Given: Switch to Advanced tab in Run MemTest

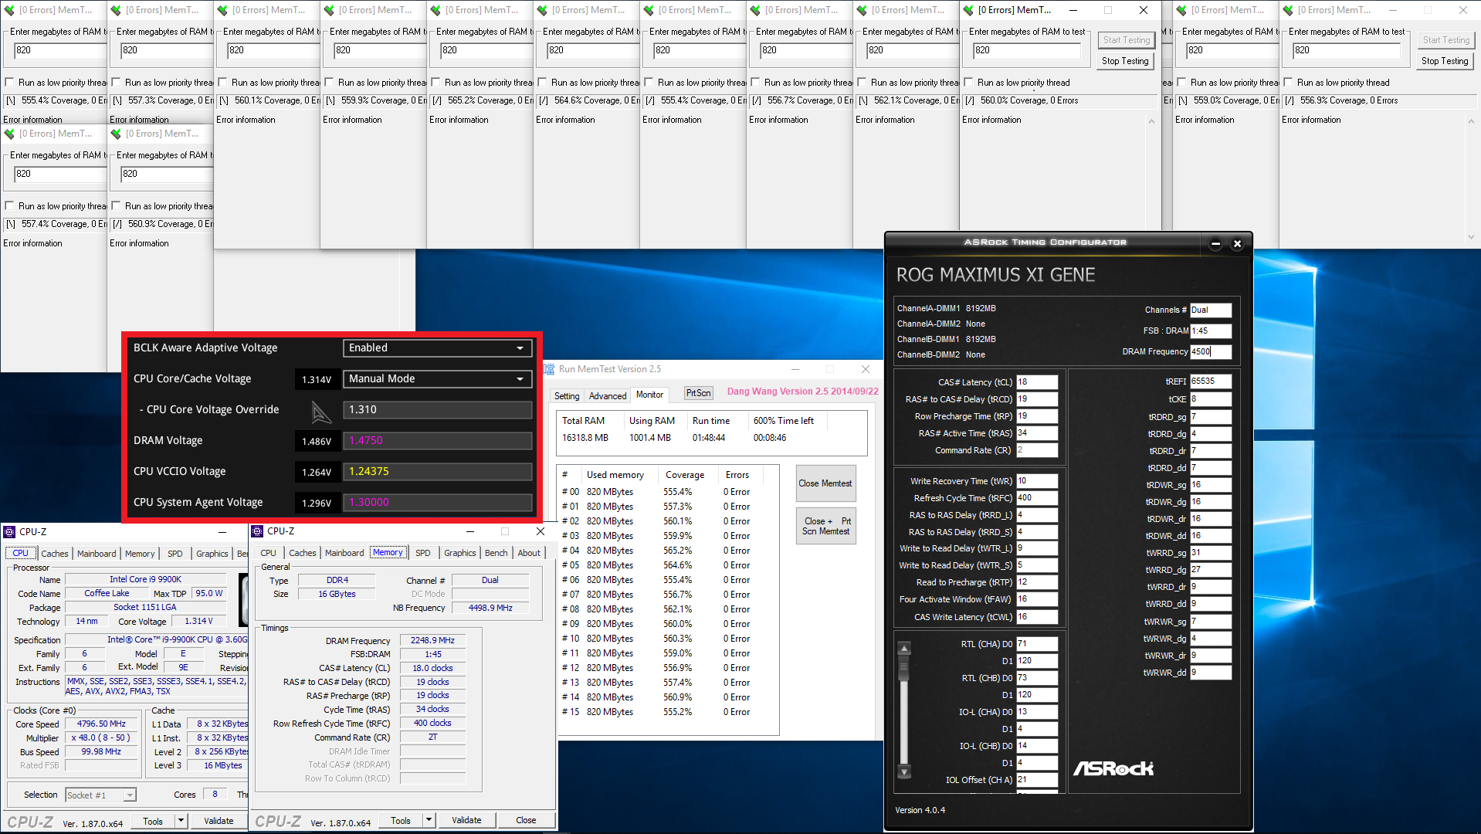Looking at the screenshot, I should point(608,395).
